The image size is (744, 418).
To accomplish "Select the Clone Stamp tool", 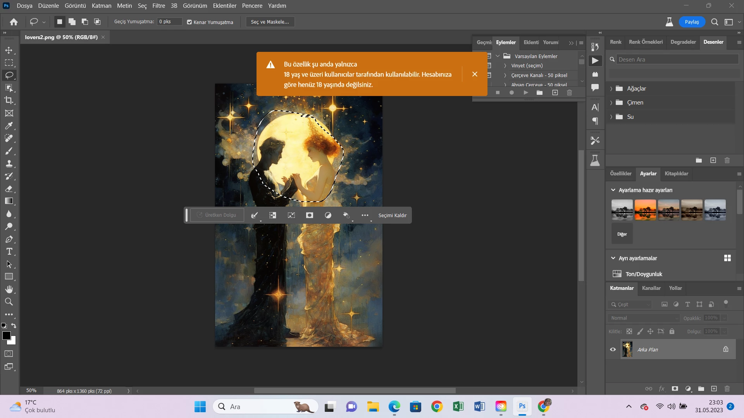I will 9,163.
